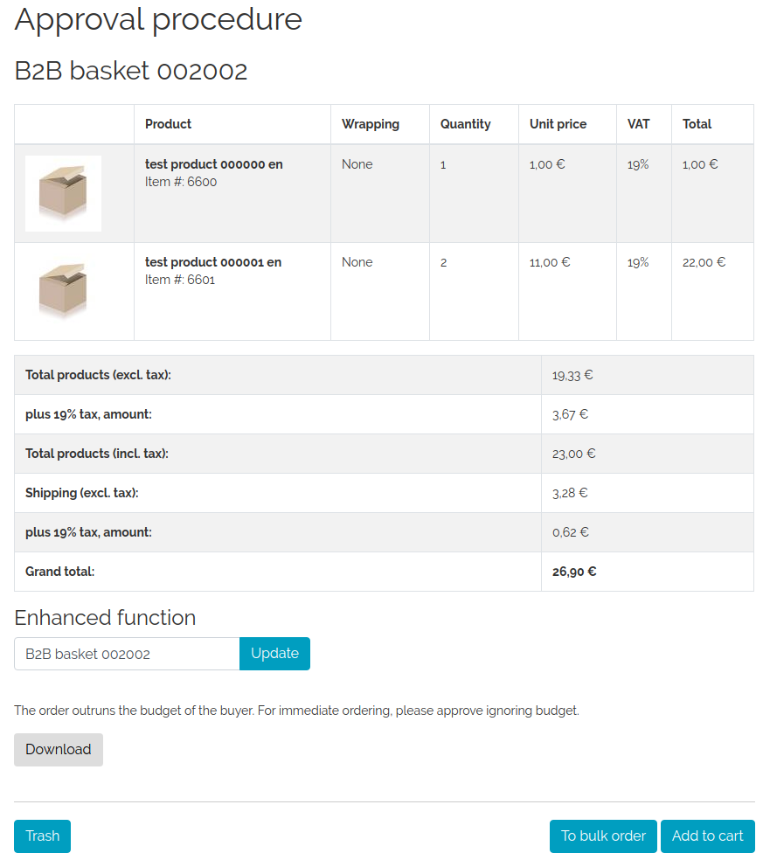The image size is (763, 860).
Task: Open test product 000001 en link
Action: coord(213,262)
